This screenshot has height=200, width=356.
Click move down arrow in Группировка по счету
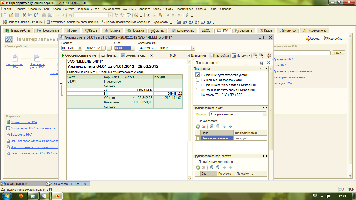[x=230, y=127]
